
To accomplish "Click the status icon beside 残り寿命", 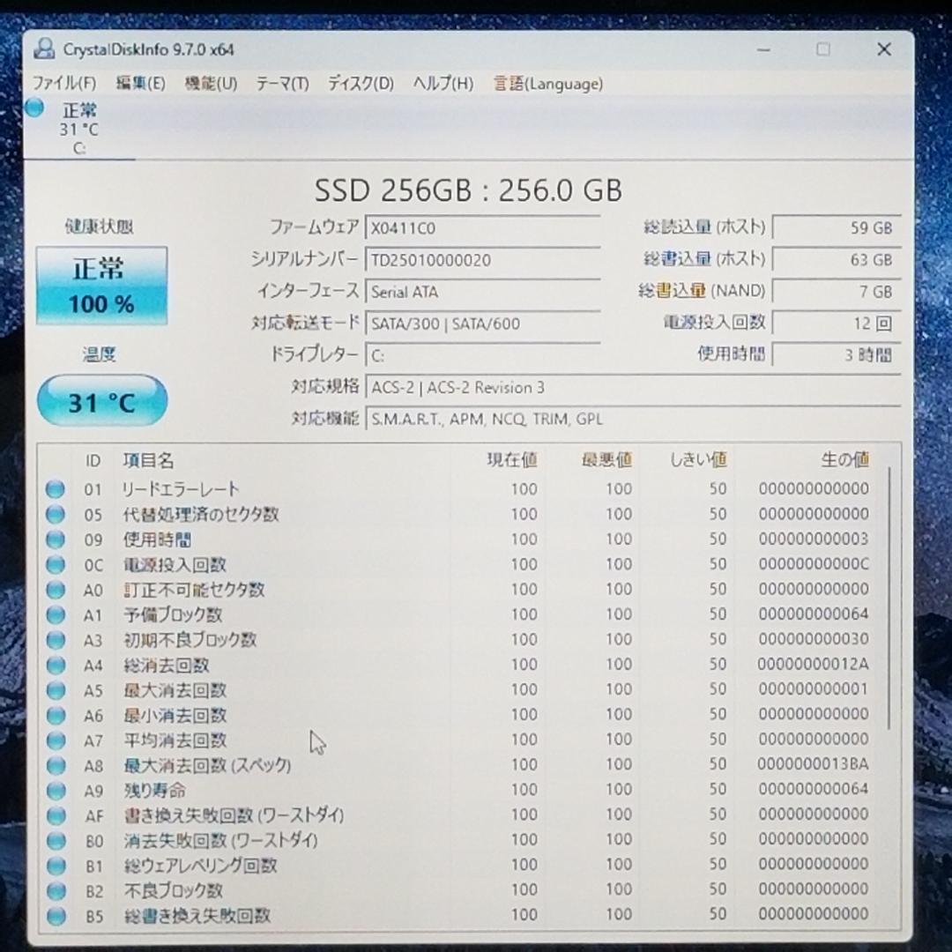I will [55, 791].
